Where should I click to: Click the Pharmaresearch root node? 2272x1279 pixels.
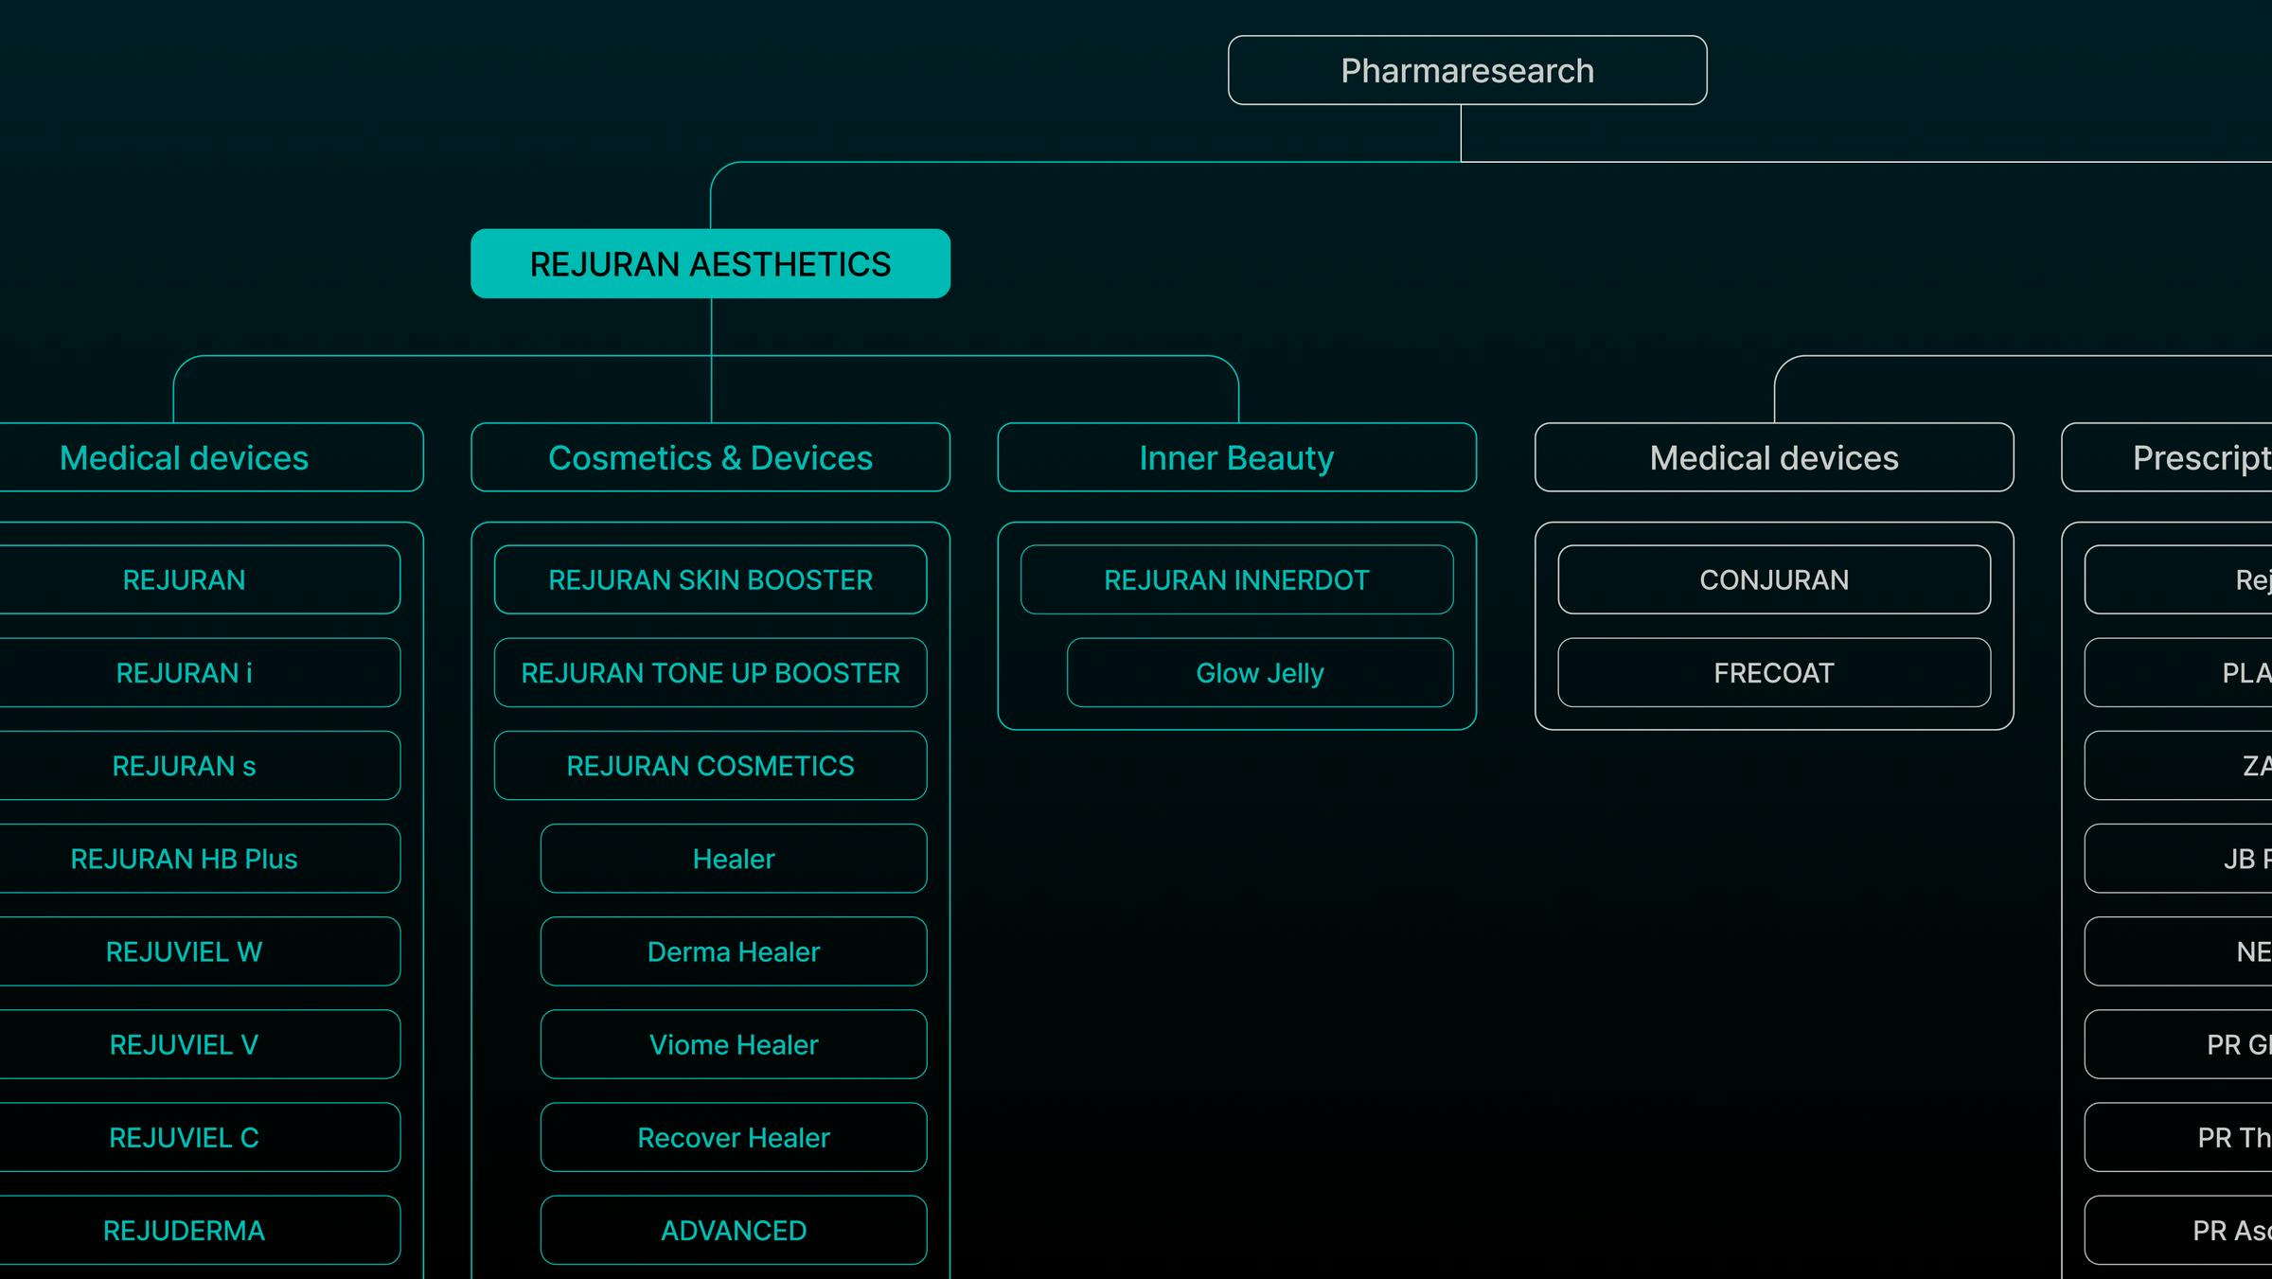point(1467,70)
